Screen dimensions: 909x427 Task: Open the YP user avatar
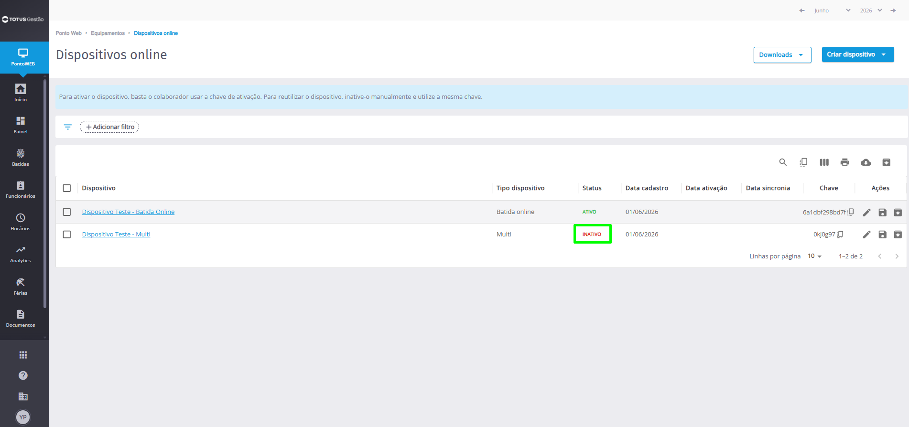23,417
